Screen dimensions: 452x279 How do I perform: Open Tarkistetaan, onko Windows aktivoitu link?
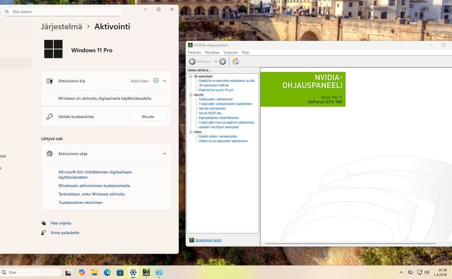click(x=92, y=194)
